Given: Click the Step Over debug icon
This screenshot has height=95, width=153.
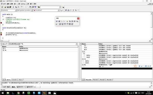Looking at the screenshot, I should click(72, 21).
